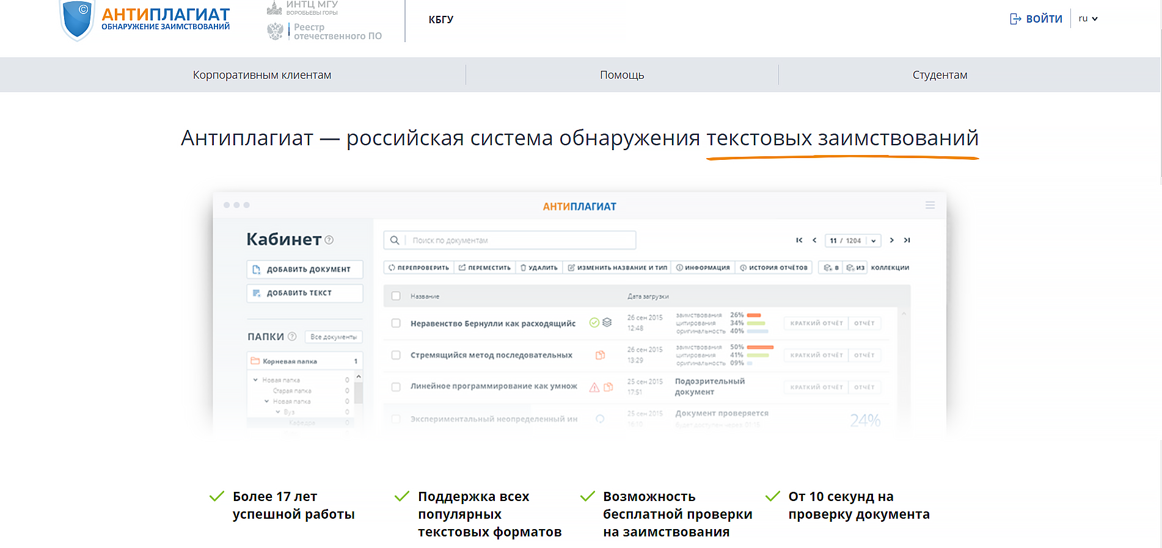Click the hamburger menu icon in the mockup
Image resolution: width=1162 pixels, height=548 pixels.
(x=930, y=206)
